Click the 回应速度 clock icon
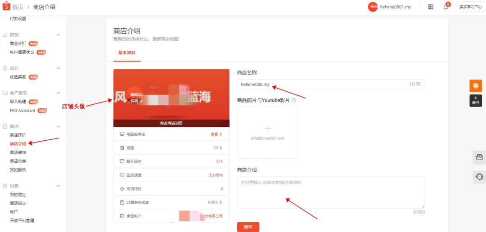The image size is (486, 232). pyautogui.click(x=122, y=175)
